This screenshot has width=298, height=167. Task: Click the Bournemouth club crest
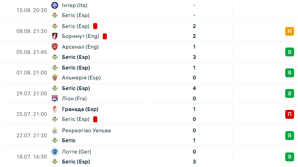(x=55, y=36)
